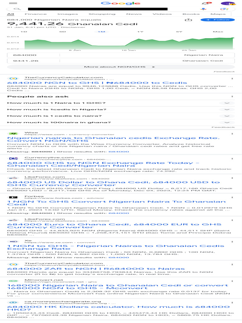Open three-dot menu for Wise result
Image resolution: width=242 pixels, height=323 pixels.
tap(232, 134)
